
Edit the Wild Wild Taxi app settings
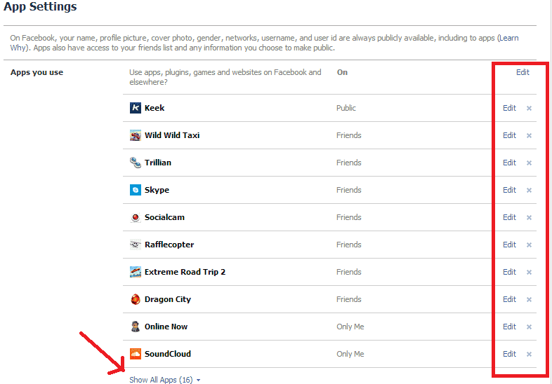[x=509, y=135]
